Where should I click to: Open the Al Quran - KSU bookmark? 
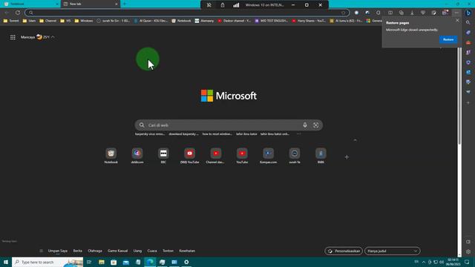tap(151, 21)
